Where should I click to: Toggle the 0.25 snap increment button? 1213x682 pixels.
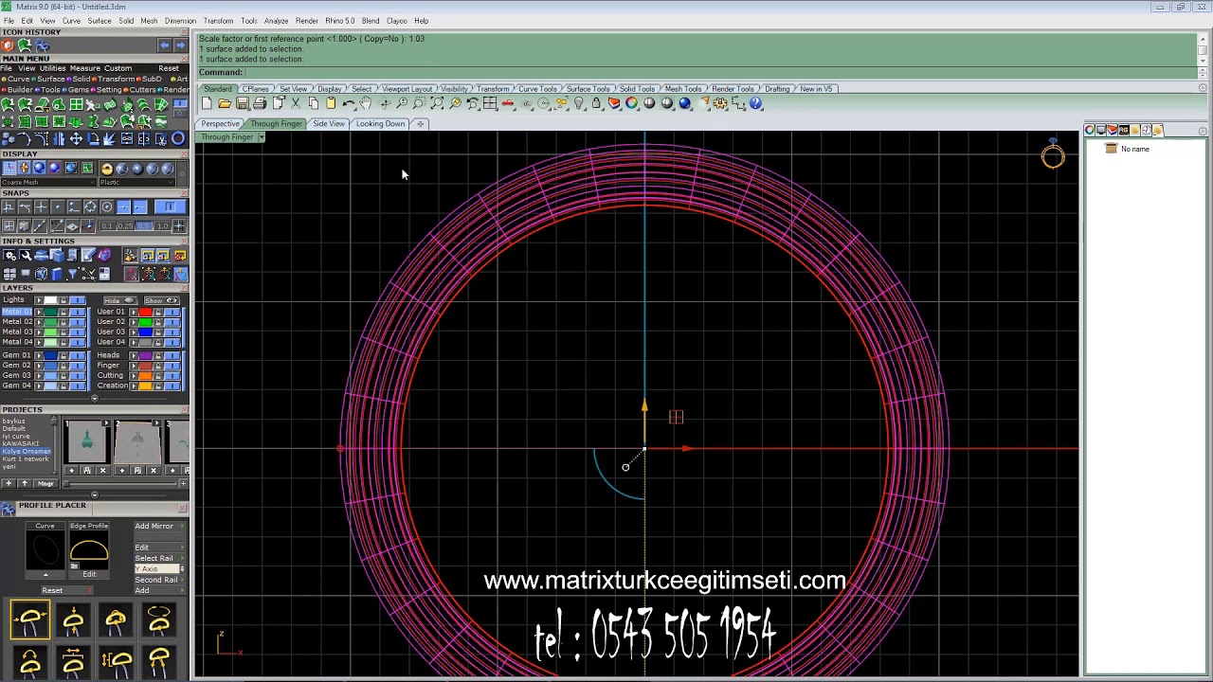(125, 226)
